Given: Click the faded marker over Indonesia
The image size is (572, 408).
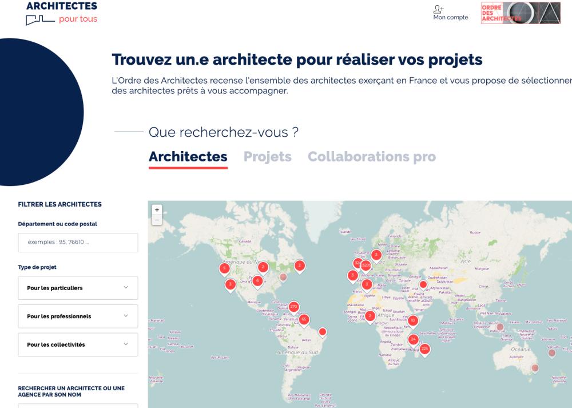Looking at the screenshot, I should tap(500, 327).
